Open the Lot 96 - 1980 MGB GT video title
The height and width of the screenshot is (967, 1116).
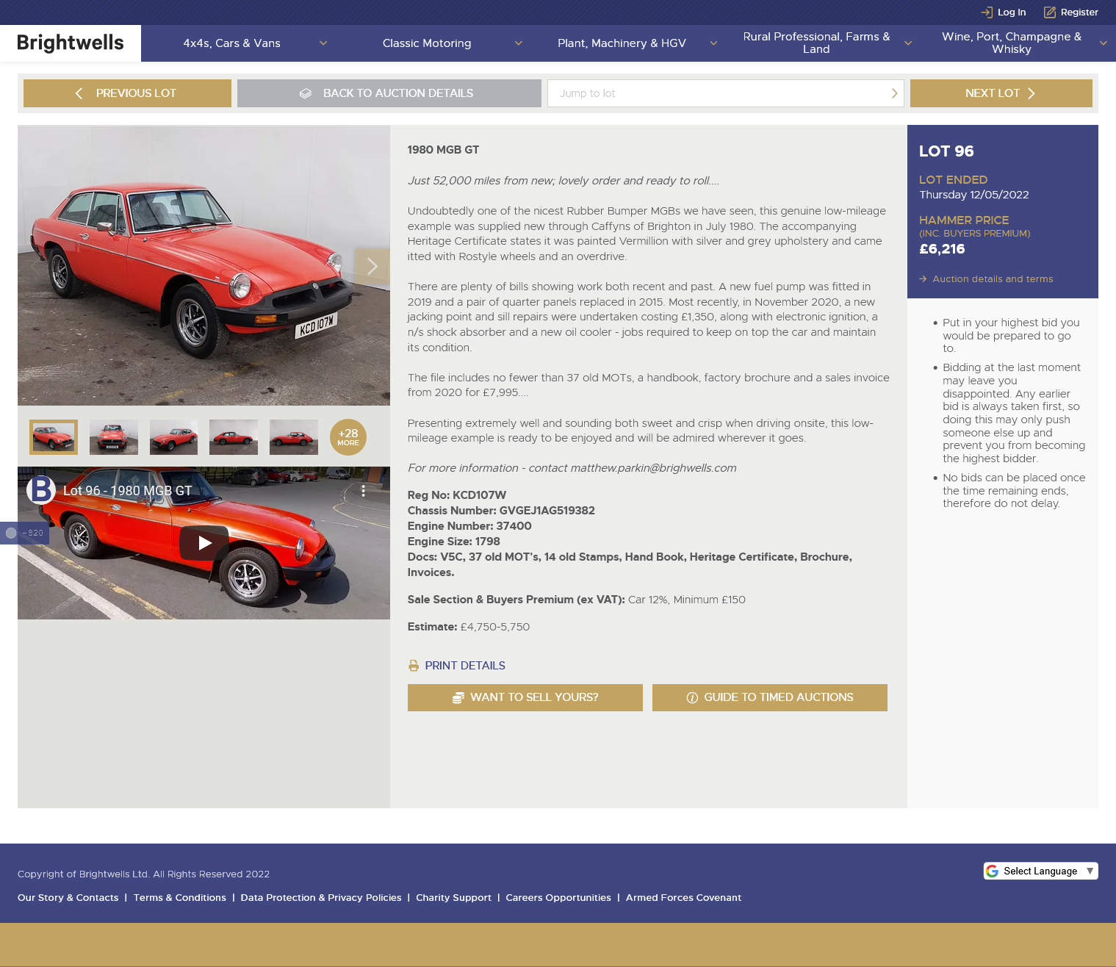(127, 491)
